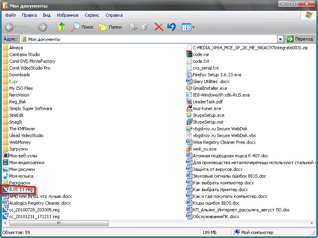
Task: Select The KMPlayer folder
Action: (x=19, y=129)
